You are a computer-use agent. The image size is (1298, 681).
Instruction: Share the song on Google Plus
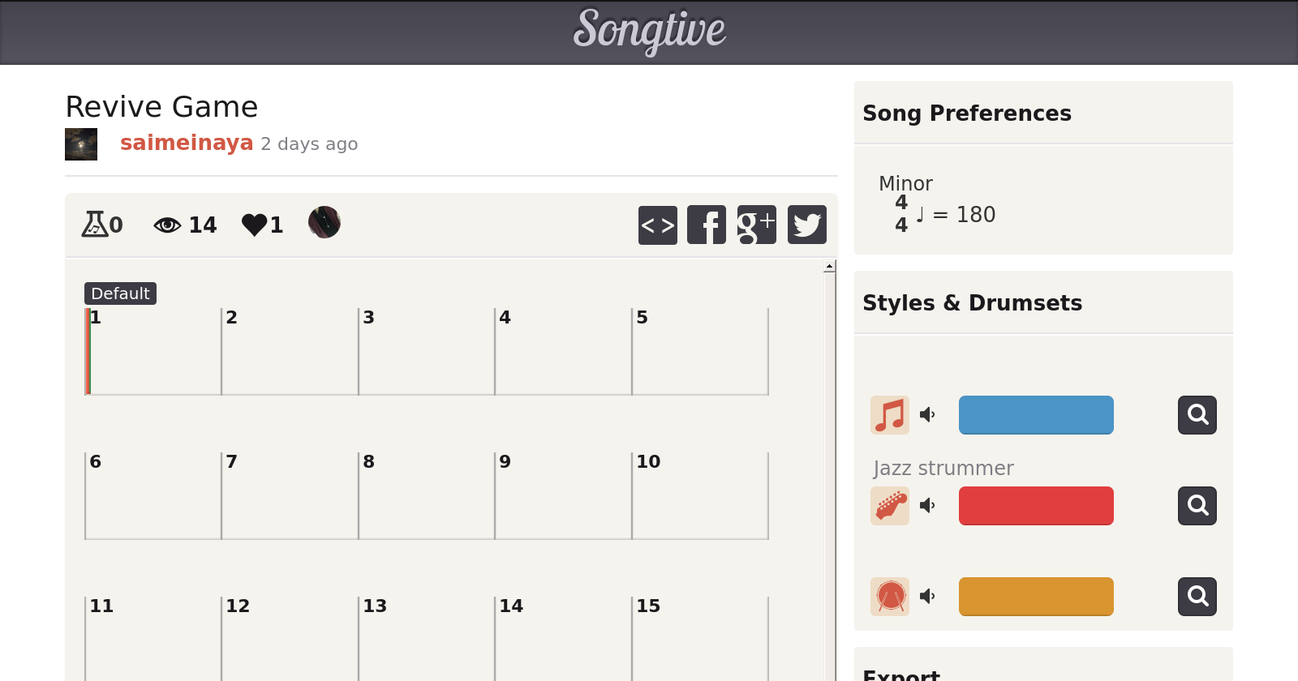tap(756, 225)
